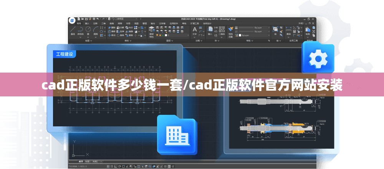Select the Arc (圆弧) tool
Viewport: 384px width, 169px height.
coord(96,31)
